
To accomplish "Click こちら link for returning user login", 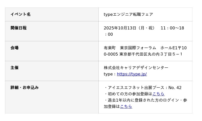I will [x=126, y=106].
